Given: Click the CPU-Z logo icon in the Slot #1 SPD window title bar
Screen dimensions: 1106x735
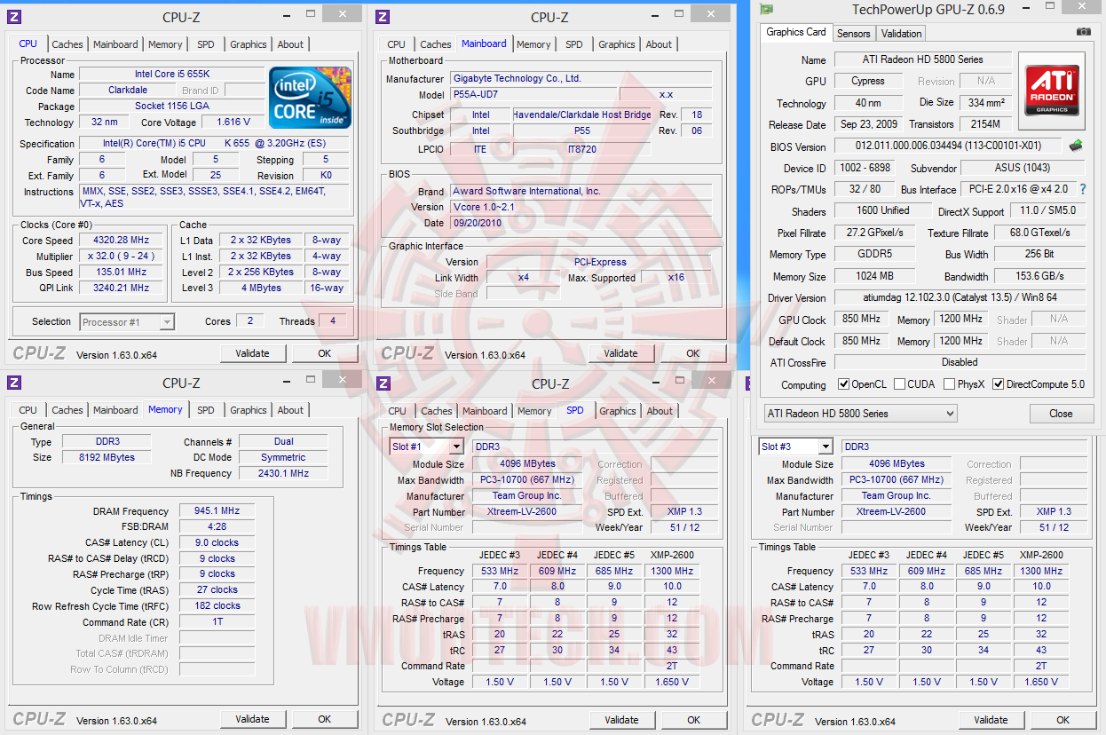Looking at the screenshot, I should (383, 383).
